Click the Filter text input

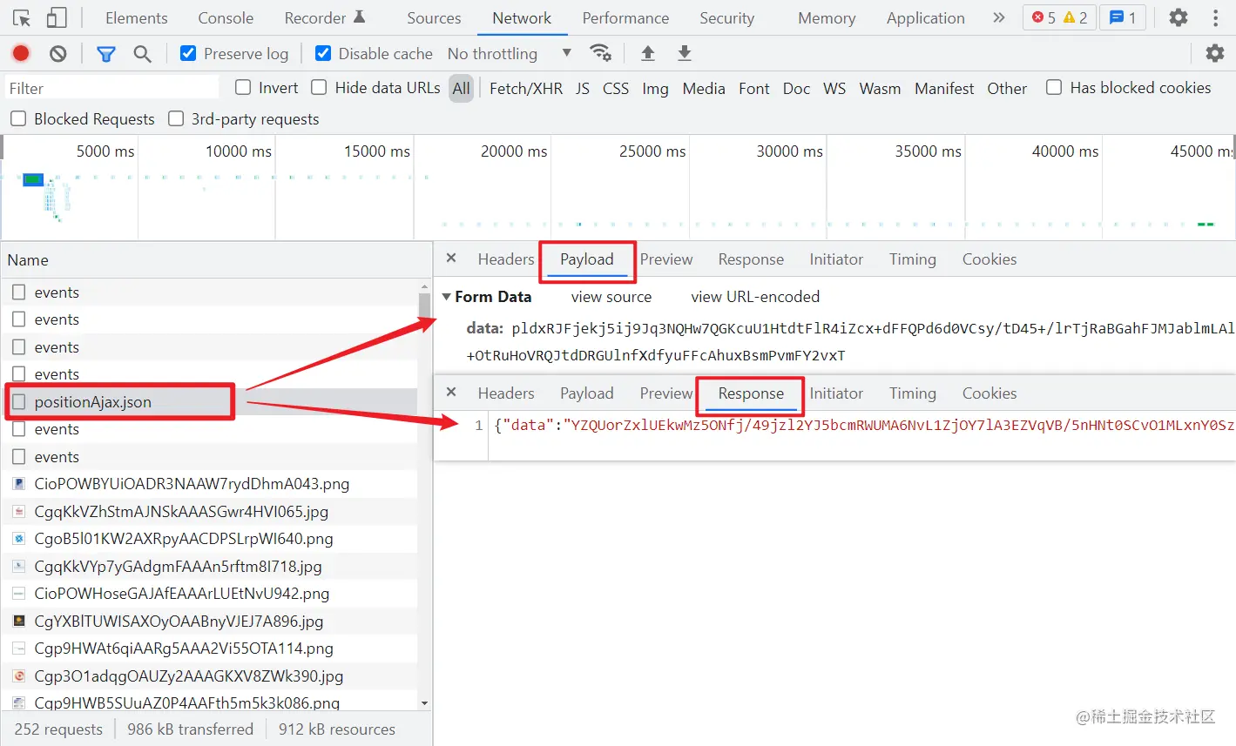[x=111, y=88]
